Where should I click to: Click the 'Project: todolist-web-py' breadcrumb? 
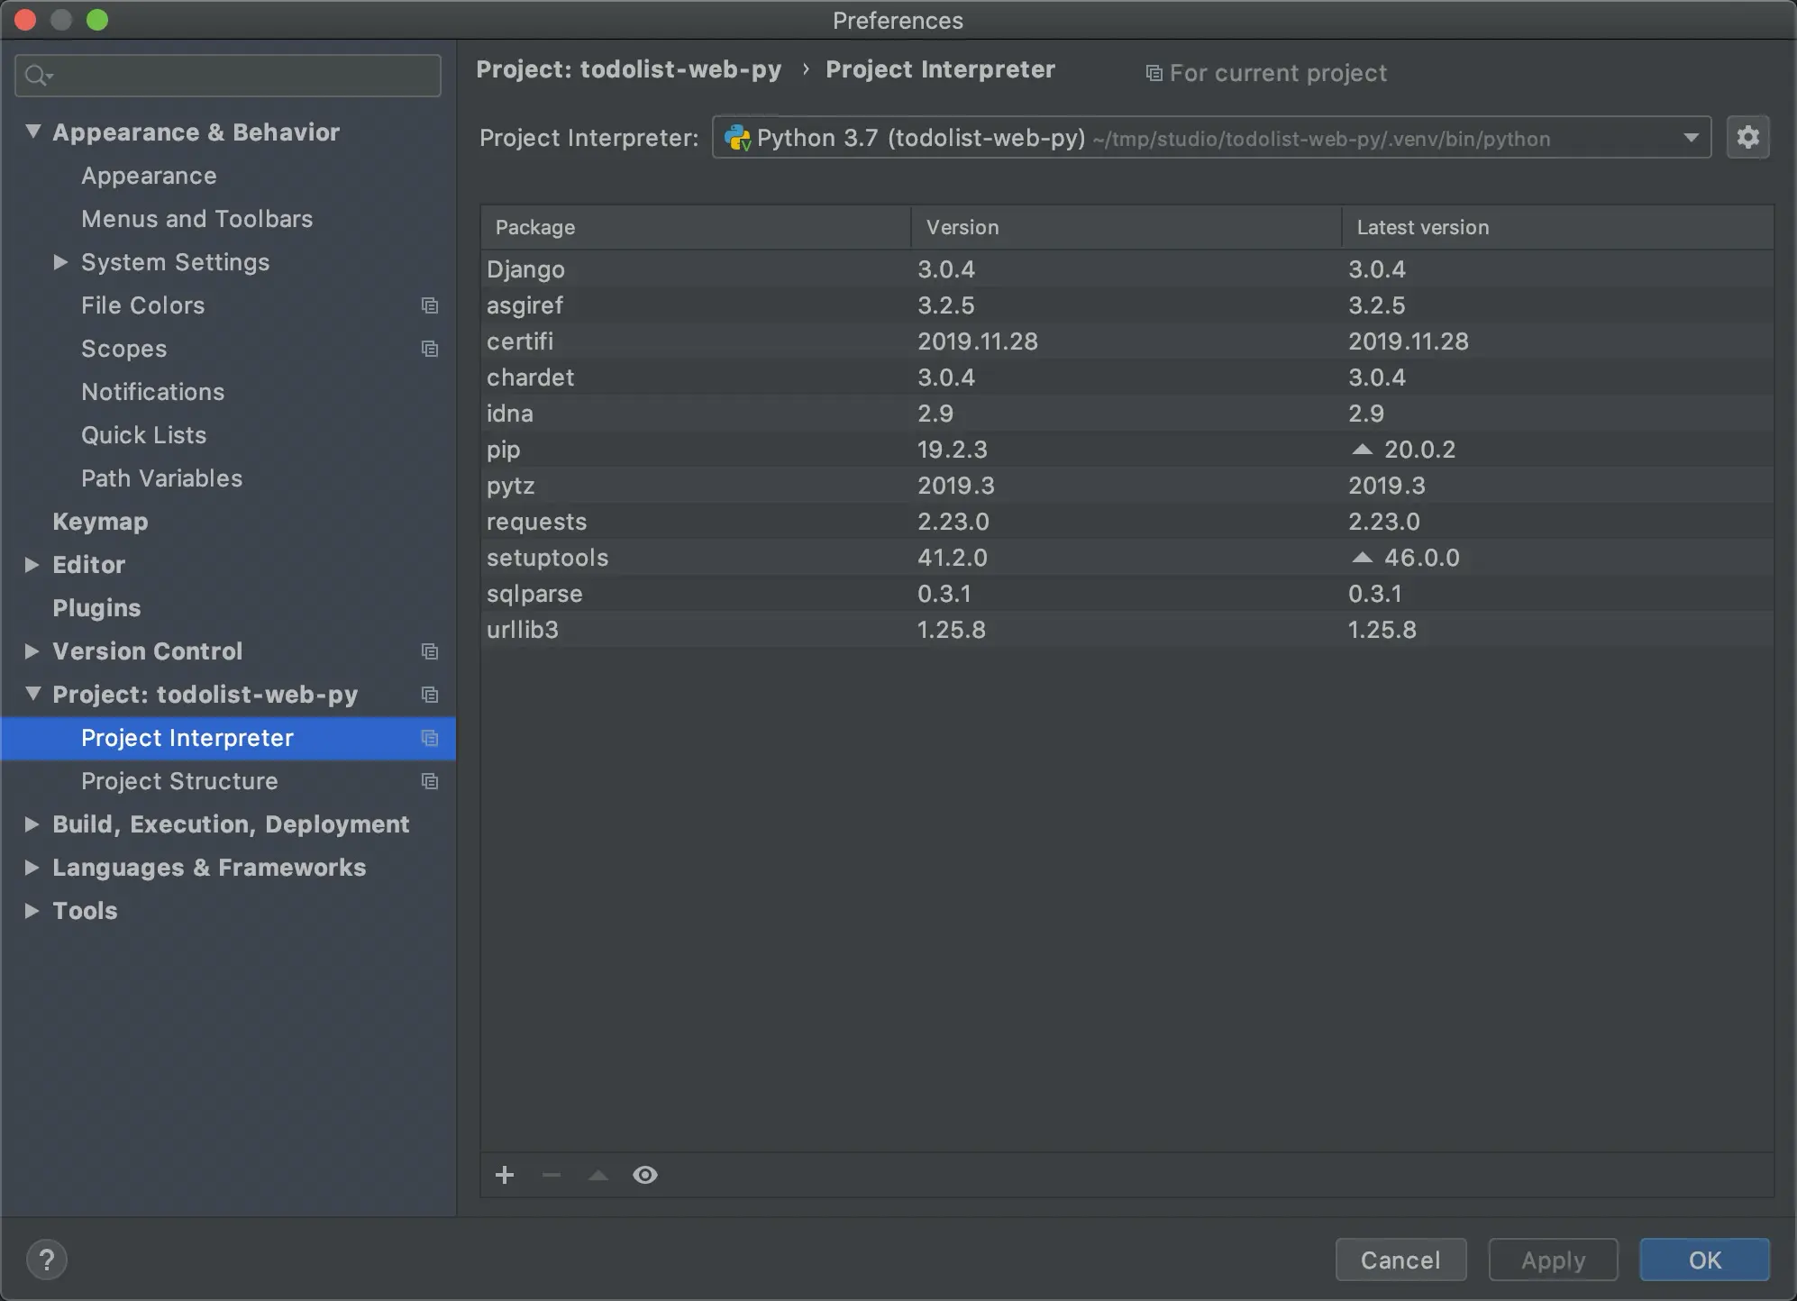pos(630,69)
